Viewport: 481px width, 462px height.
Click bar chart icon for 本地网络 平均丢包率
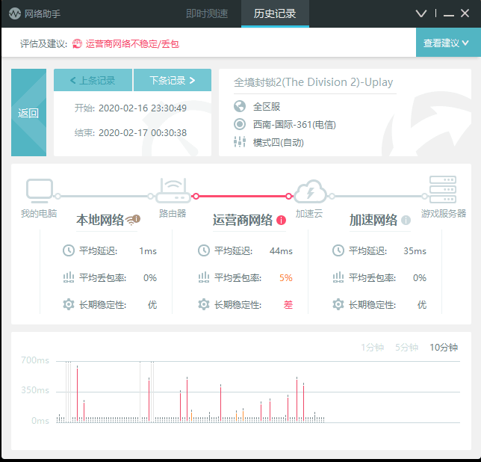point(69,277)
